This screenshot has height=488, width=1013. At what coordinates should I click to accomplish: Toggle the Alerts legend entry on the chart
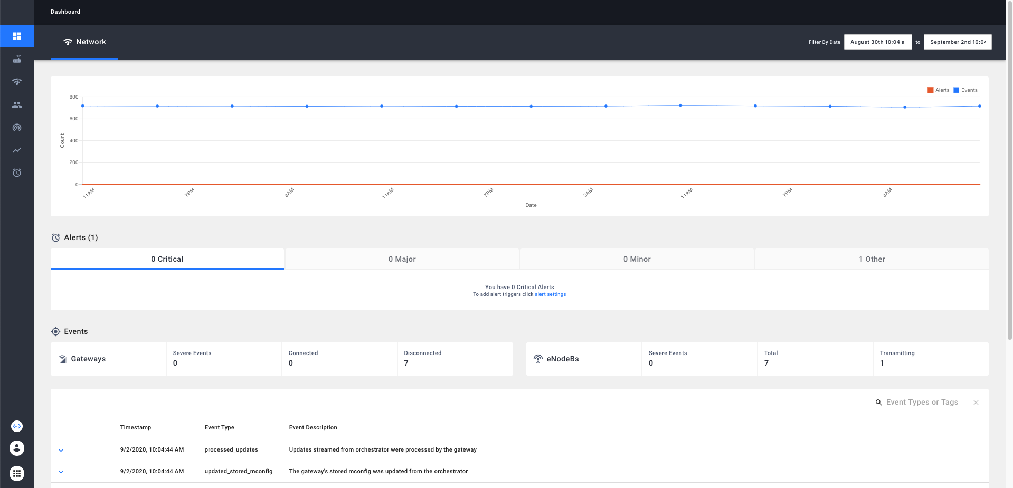tap(939, 90)
